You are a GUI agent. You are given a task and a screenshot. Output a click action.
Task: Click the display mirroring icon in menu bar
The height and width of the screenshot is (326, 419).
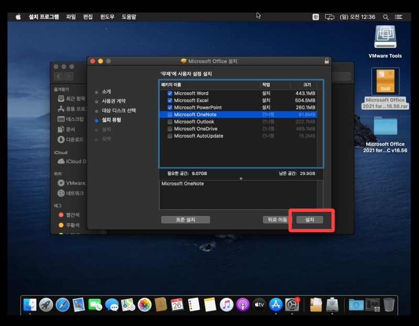329,17
